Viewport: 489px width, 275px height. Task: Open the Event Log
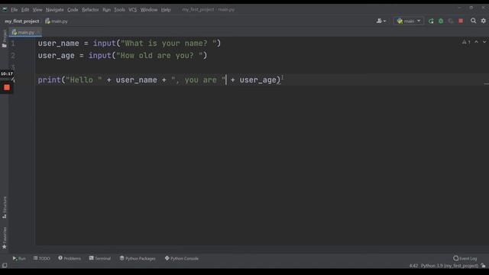pyautogui.click(x=465, y=258)
